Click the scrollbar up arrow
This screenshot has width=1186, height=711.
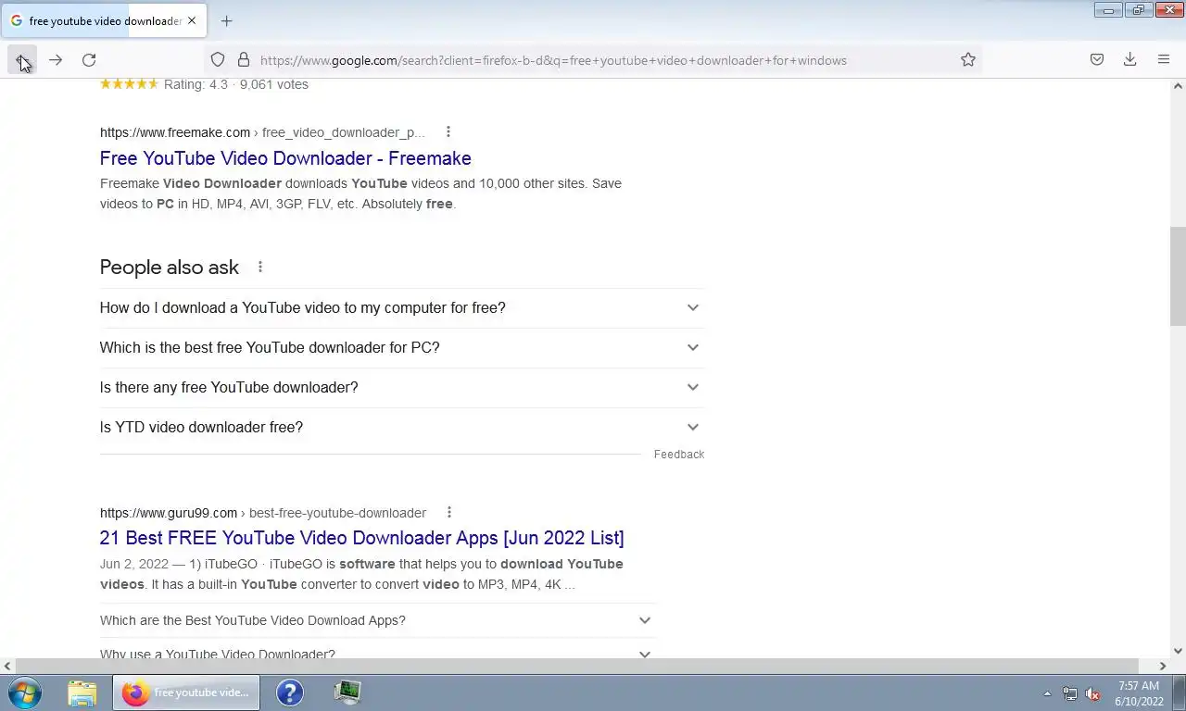coord(1178,86)
